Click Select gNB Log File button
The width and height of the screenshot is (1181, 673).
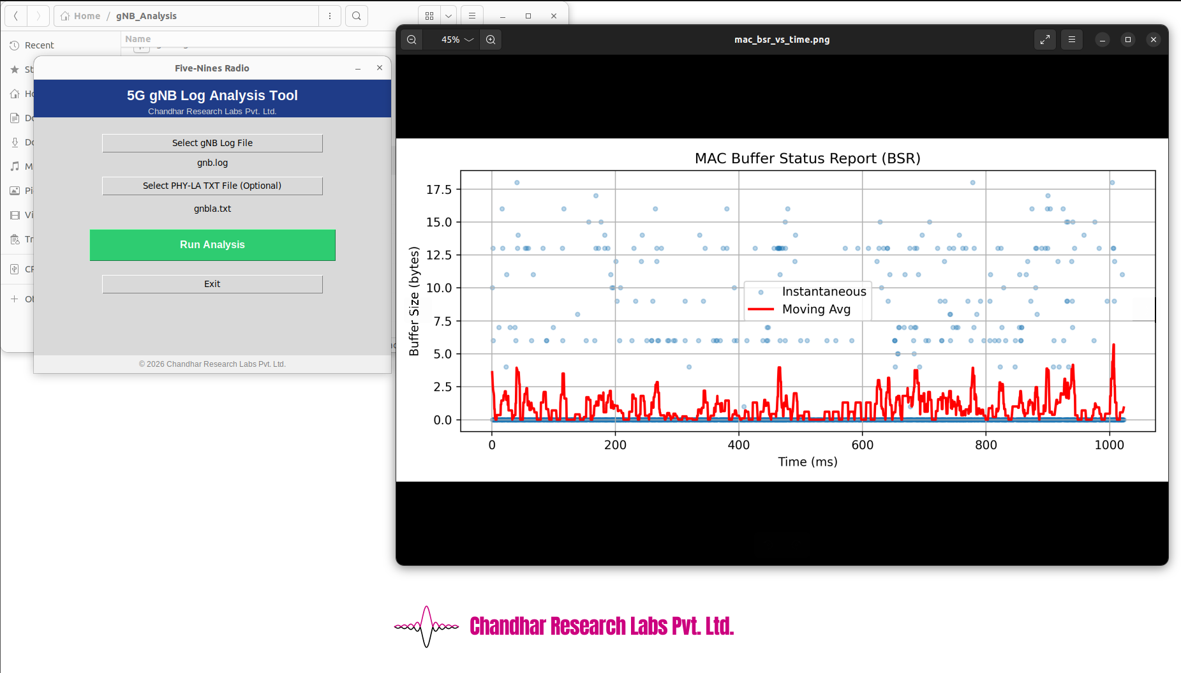212,143
